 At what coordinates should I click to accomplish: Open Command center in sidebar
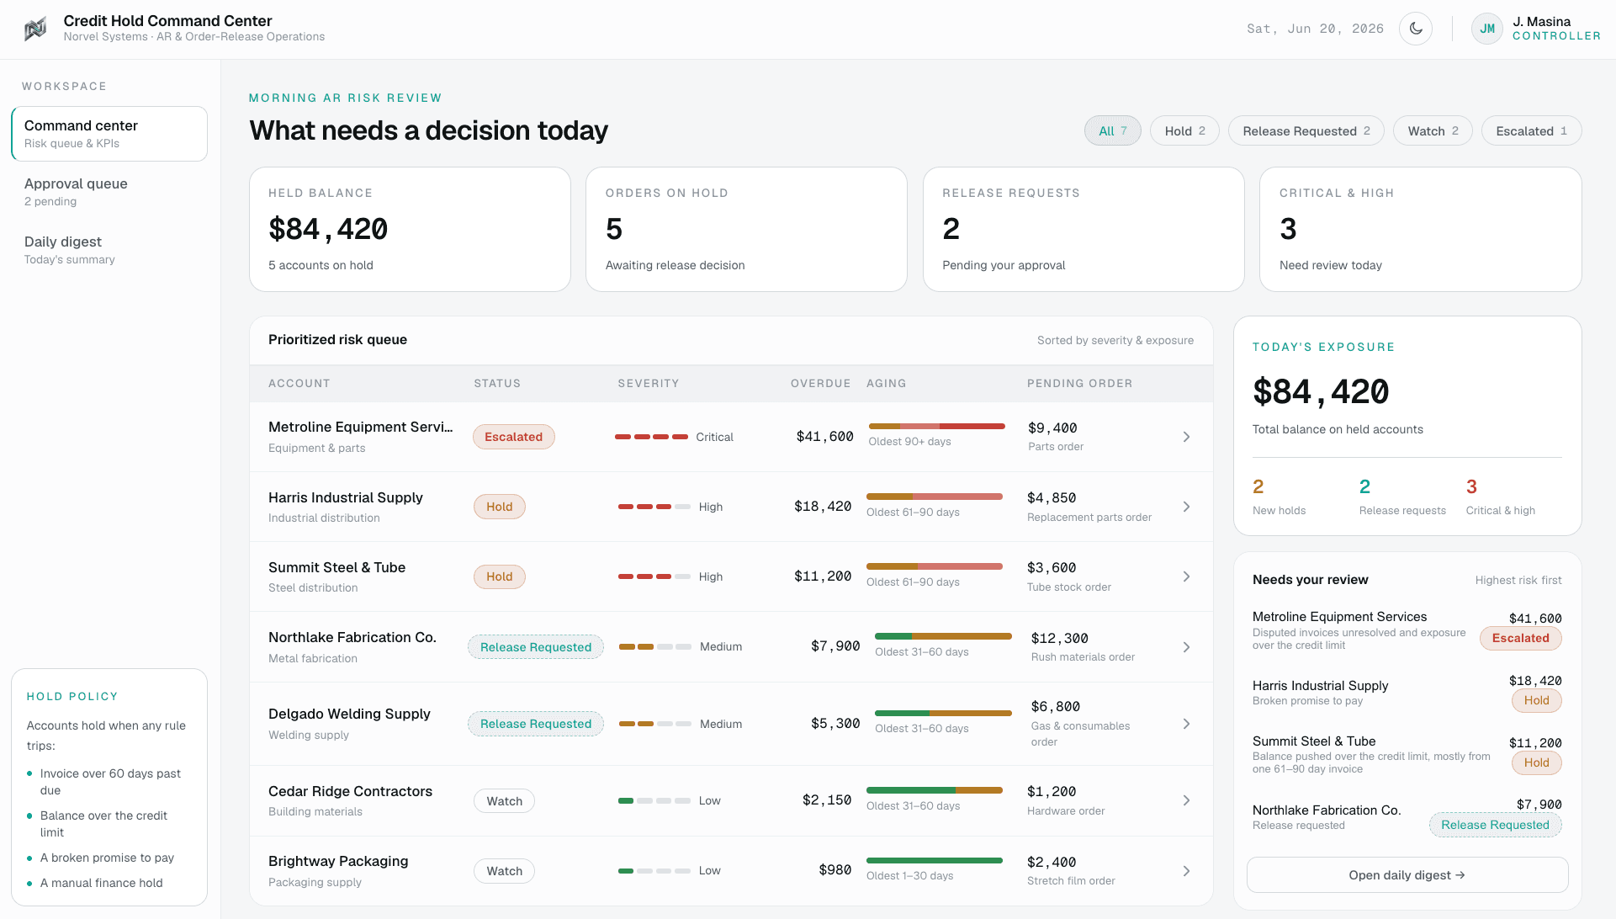click(x=109, y=134)
